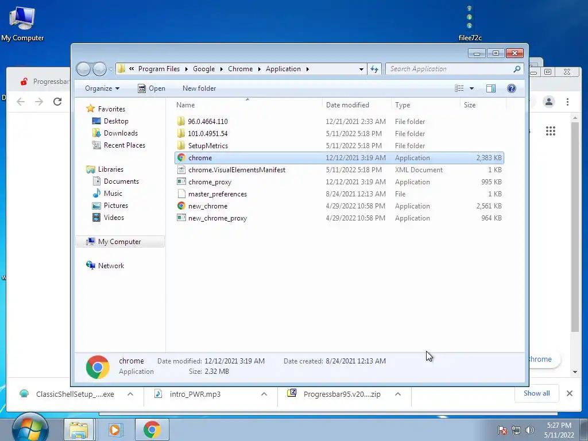The height and width of the screenshot is (441, 588).
Task: Close Chrome downloads bar
Action: coord(570,393)
